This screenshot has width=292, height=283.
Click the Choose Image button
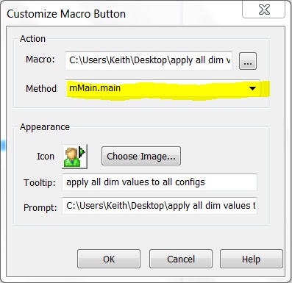(141, 156)
